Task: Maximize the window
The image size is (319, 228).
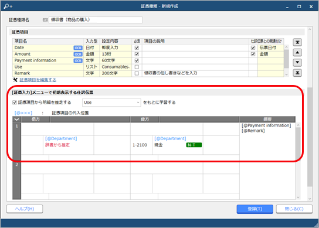Action: [299, 6]
